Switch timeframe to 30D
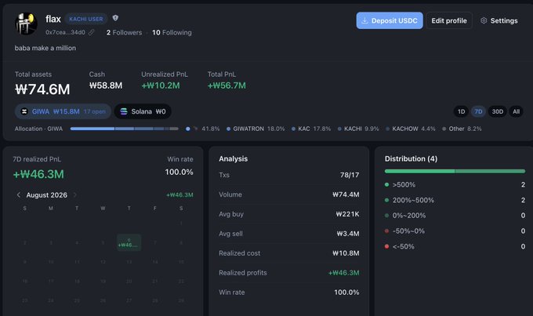This screenshot has width=533, height=316. [497, 111]
